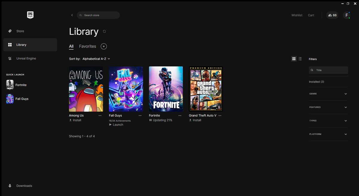Open the friends list showing 66
Image resolution: width=359 pixels, height=196 pixels.
pos(332,15)
